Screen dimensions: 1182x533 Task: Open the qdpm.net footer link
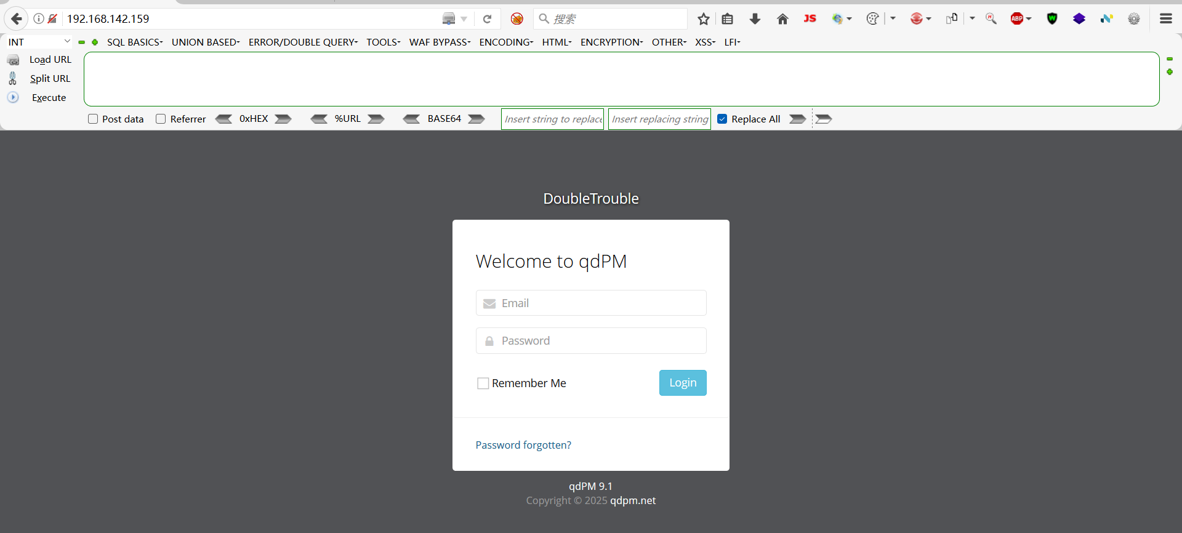(x=633, y=500)
